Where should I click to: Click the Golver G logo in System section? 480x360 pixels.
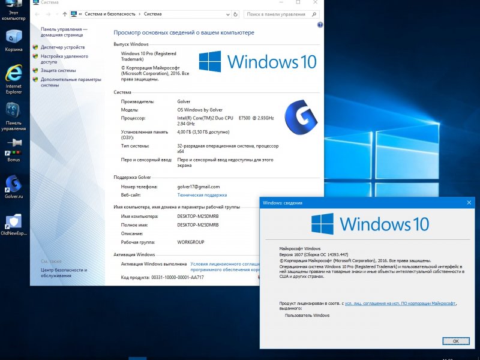[301, 117]
